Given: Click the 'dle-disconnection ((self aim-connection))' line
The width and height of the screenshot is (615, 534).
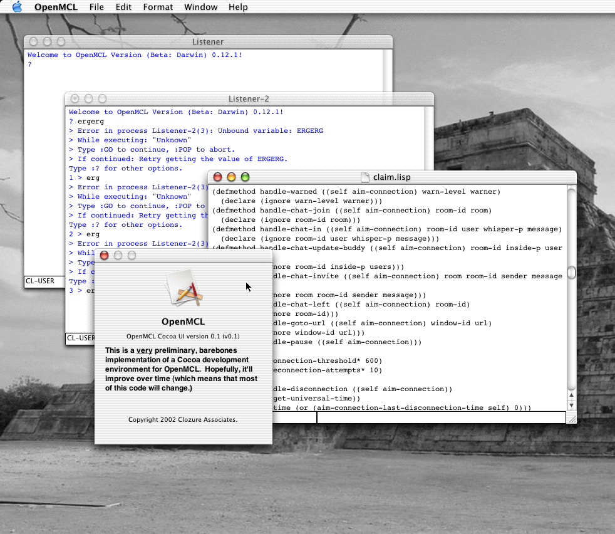Looking at the screenshot, I should tap(363, 389).
